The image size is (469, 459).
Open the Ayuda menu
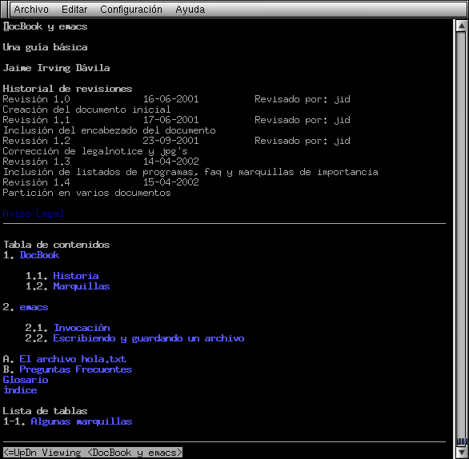coord(190,10)
